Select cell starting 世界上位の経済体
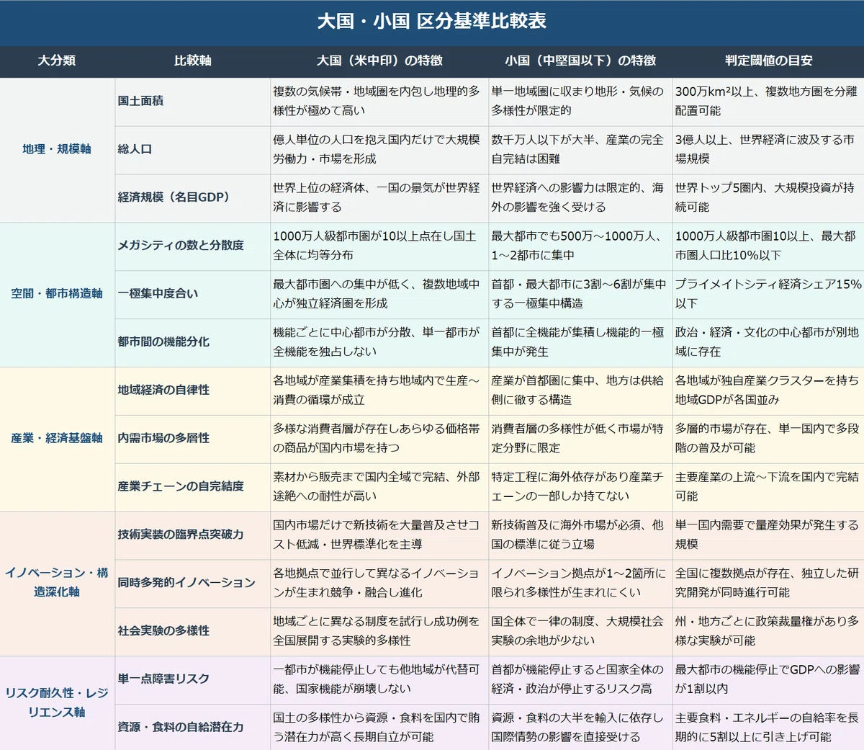The image size is (864, 750). coord(379,198)
